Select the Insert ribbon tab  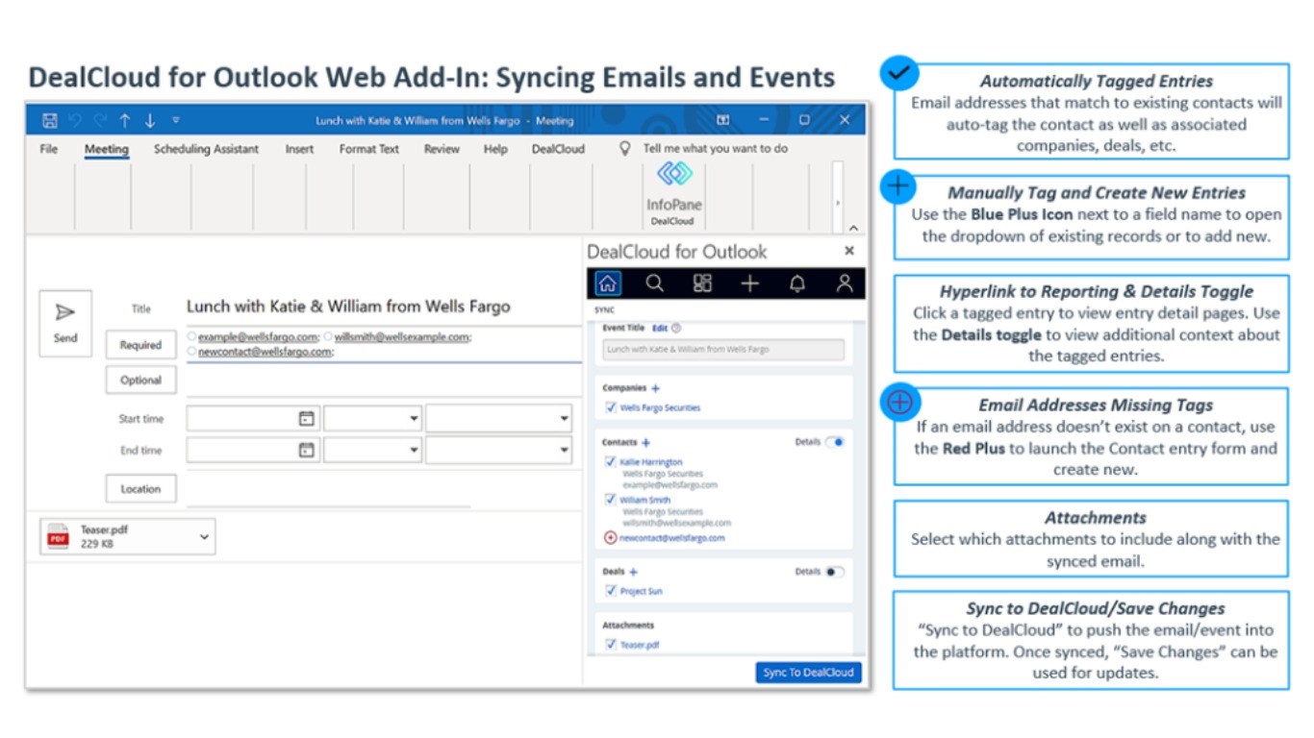[299, 149]
